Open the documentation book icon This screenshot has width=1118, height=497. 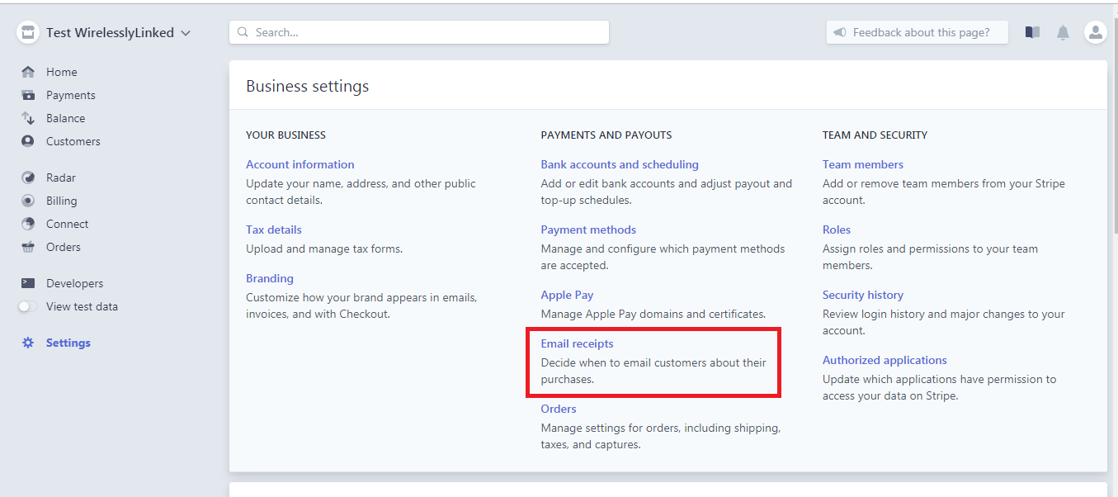pos(1032,32)
